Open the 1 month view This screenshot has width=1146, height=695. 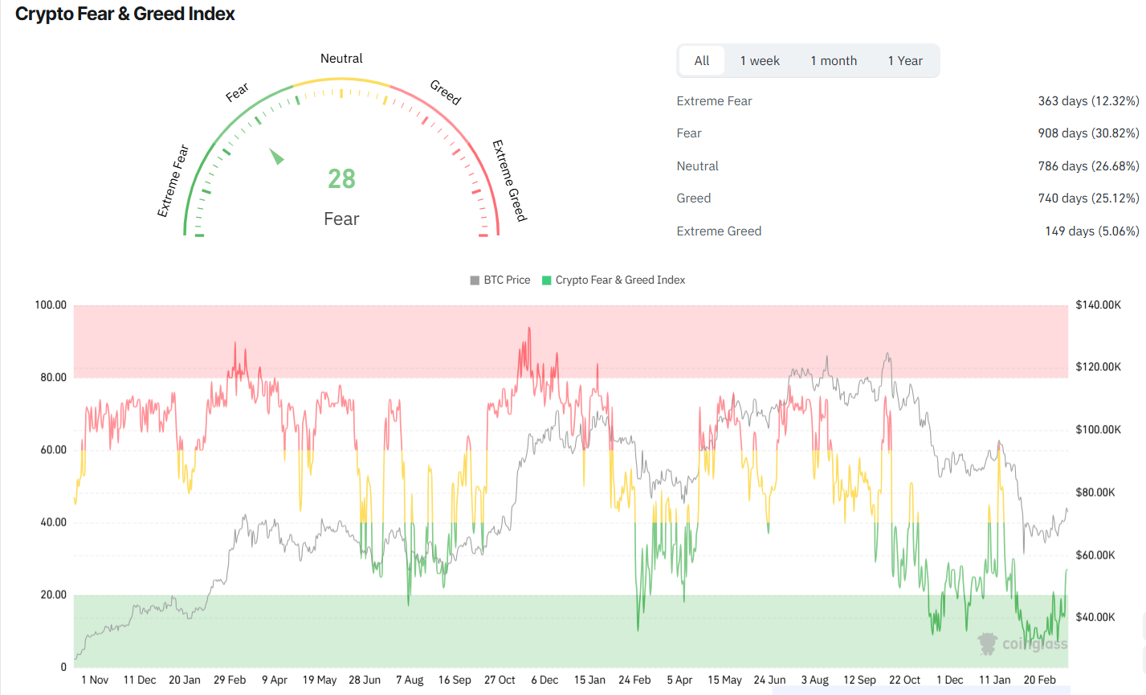click(x=834, y=60)
